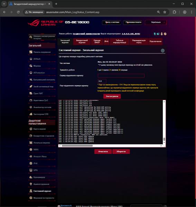
Task: Switch to the Переадресація порту tab
Action: tap(139, 41)
